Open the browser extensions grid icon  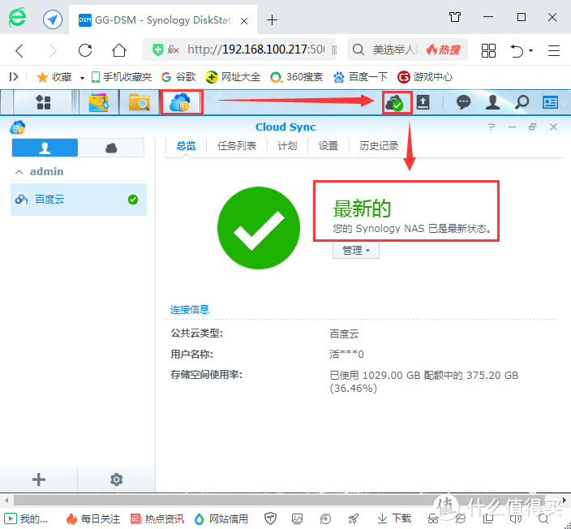coord(488,50)
